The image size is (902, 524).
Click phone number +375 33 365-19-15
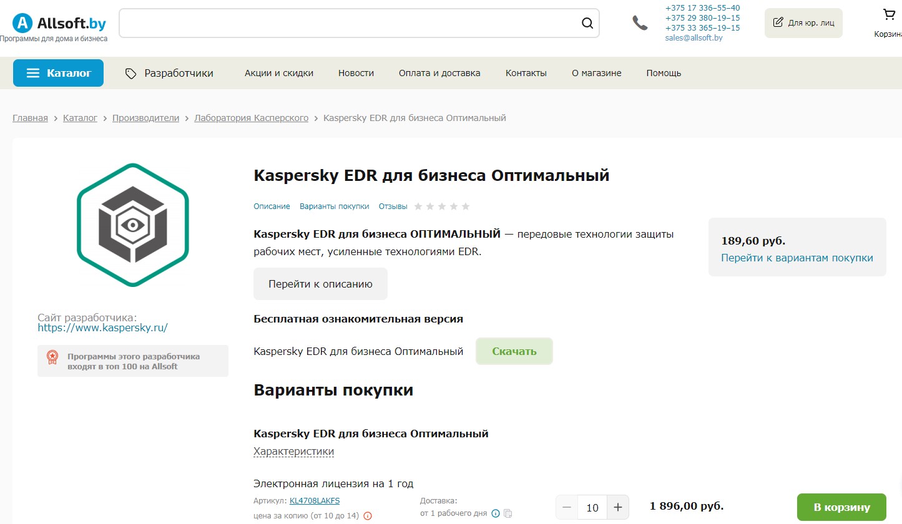click(x=702, y=28)
